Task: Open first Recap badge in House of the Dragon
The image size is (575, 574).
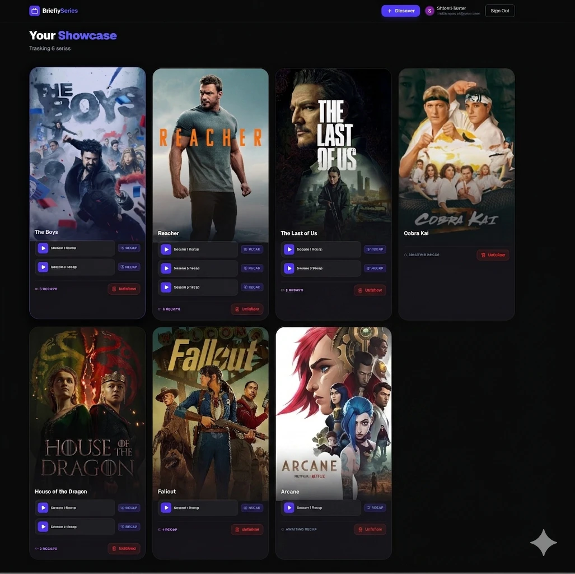Action: click(129, 507)
